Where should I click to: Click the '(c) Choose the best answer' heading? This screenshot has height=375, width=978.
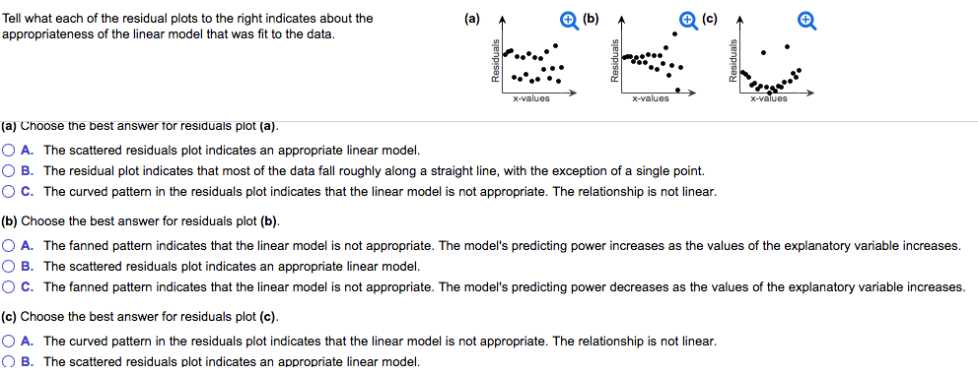140,317
